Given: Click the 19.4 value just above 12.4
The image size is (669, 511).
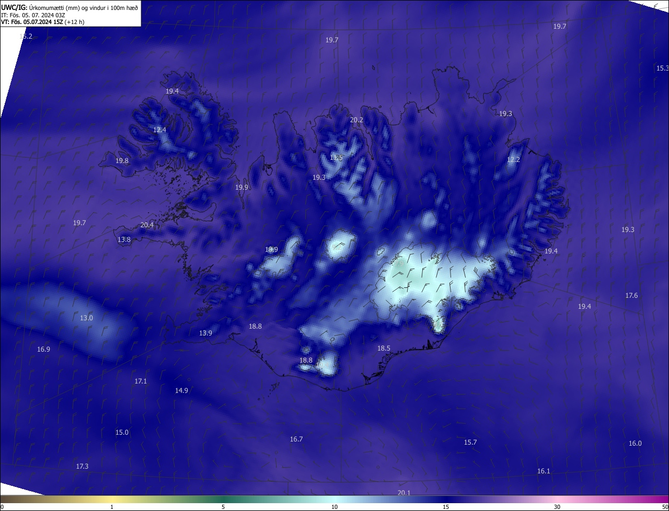Looking at the screenshot, I should click(172, 91).
